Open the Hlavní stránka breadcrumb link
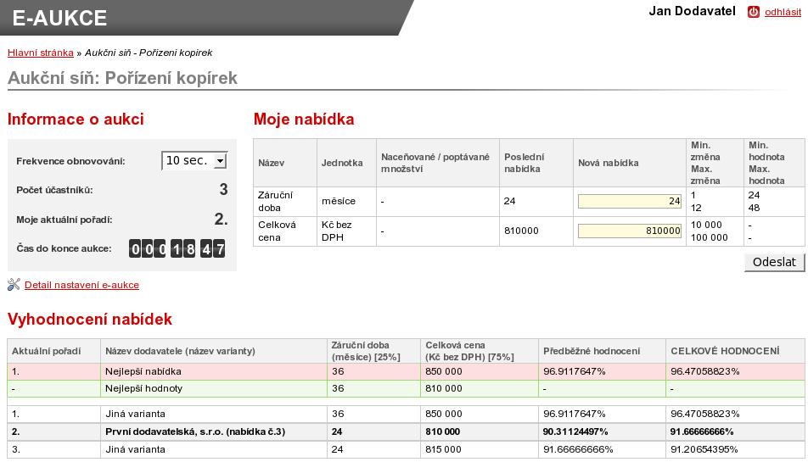 [40, 53]
